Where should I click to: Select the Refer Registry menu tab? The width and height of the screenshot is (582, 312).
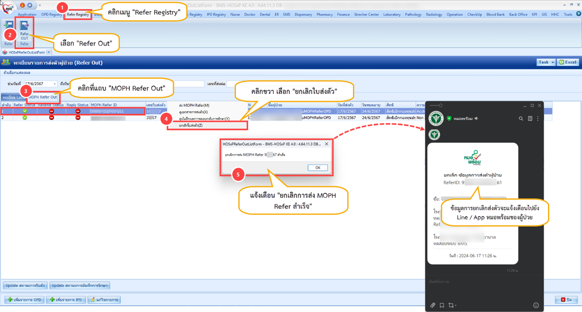(x=78, y=14)
